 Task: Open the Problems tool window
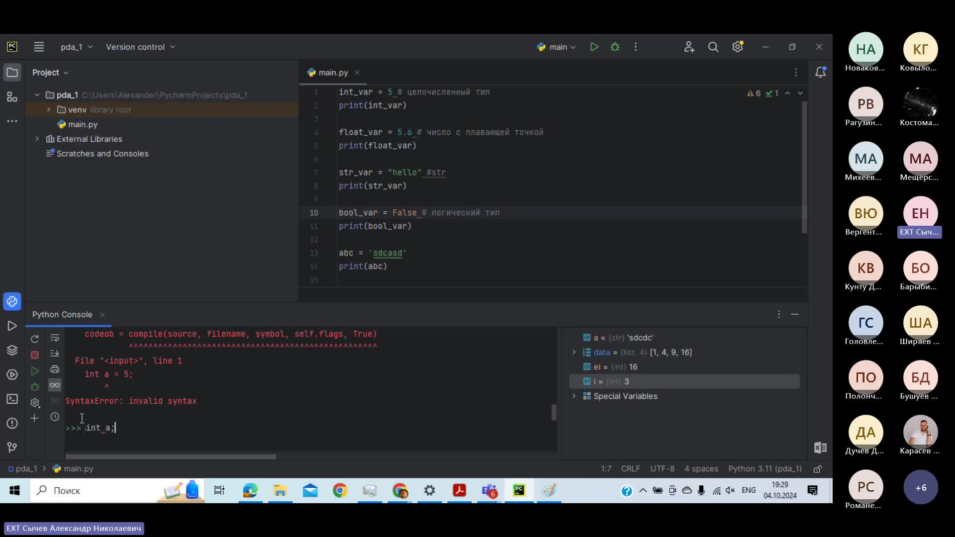click(12, 423)
